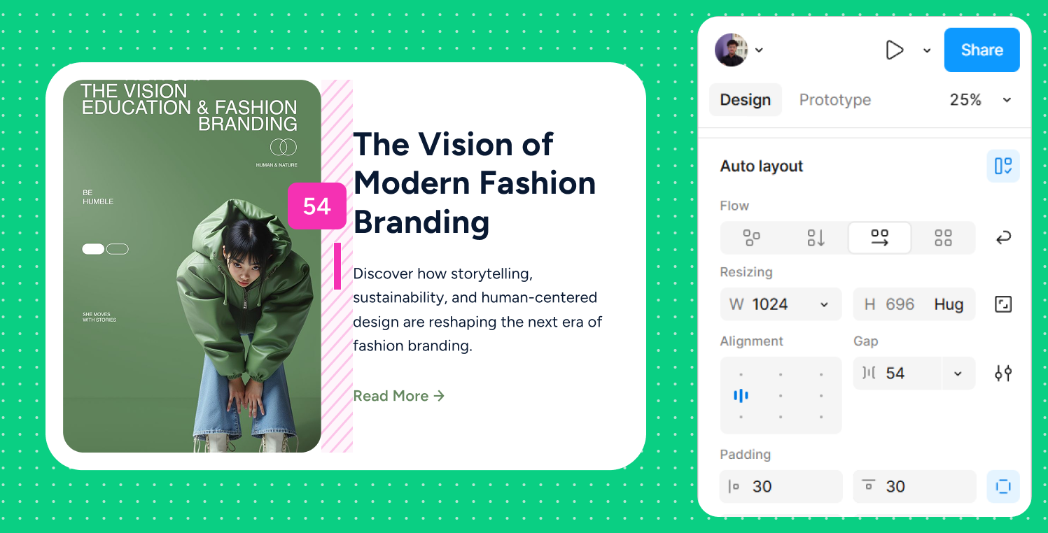
Task: Open the gap value dropdown arrow
Action: [x=958, y=374]
